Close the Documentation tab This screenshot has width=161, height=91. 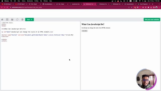click(136, 4)
